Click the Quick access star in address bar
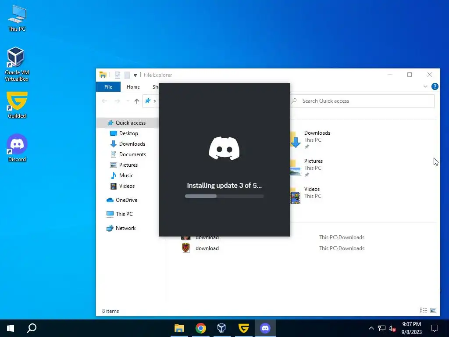Screen dimensions: 449x337 pos(148,100)
